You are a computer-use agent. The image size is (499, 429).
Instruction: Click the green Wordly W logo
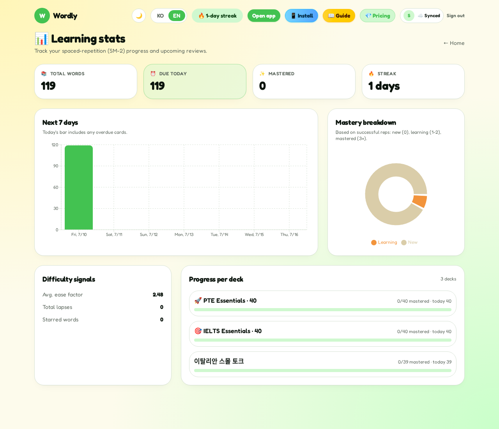click(42, 16)
